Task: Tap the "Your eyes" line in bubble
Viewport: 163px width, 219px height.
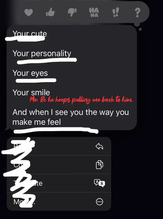Action: 30,73
